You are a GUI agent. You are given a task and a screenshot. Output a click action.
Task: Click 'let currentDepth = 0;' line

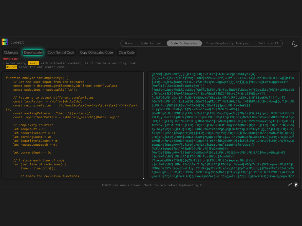[32, 153]
